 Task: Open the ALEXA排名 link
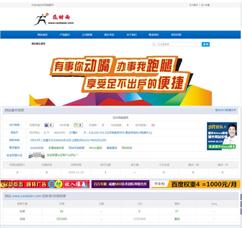37,148
